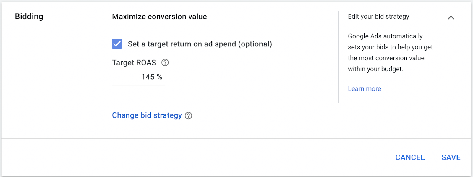Click the "within your budget." help text line
Screen dimensions: 473x177
pyautogui.click(x=375, y=69)
